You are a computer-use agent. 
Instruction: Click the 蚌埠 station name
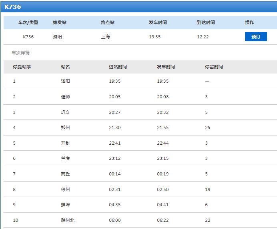pyautogui.click(x=65, y=205)
